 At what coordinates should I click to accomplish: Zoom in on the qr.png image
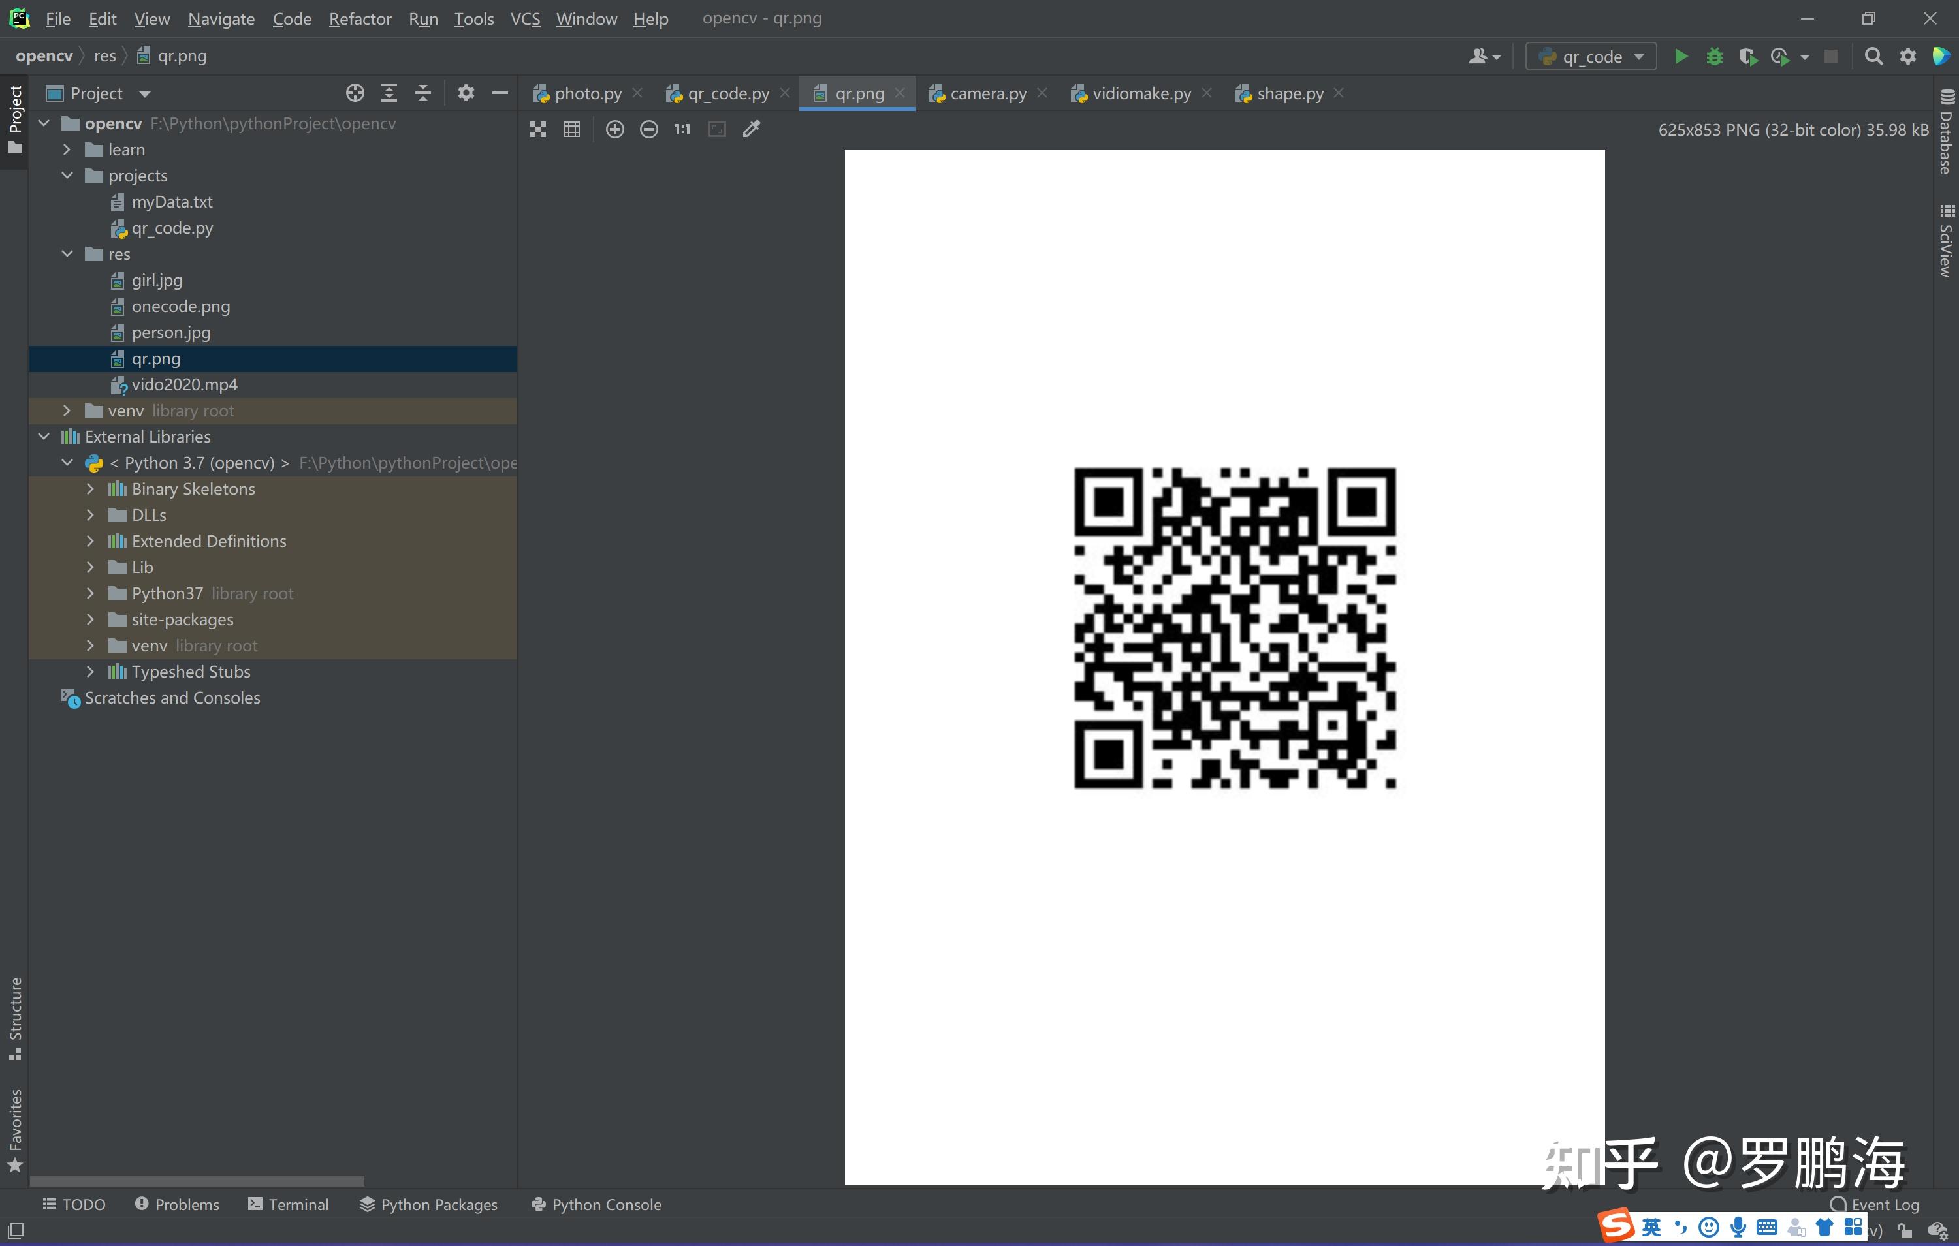click(615, 129)
